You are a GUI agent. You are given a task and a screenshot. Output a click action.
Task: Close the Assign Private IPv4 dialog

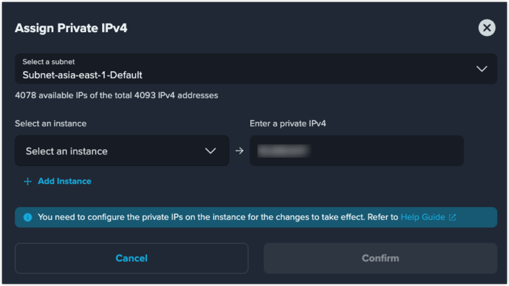[487, 28]
